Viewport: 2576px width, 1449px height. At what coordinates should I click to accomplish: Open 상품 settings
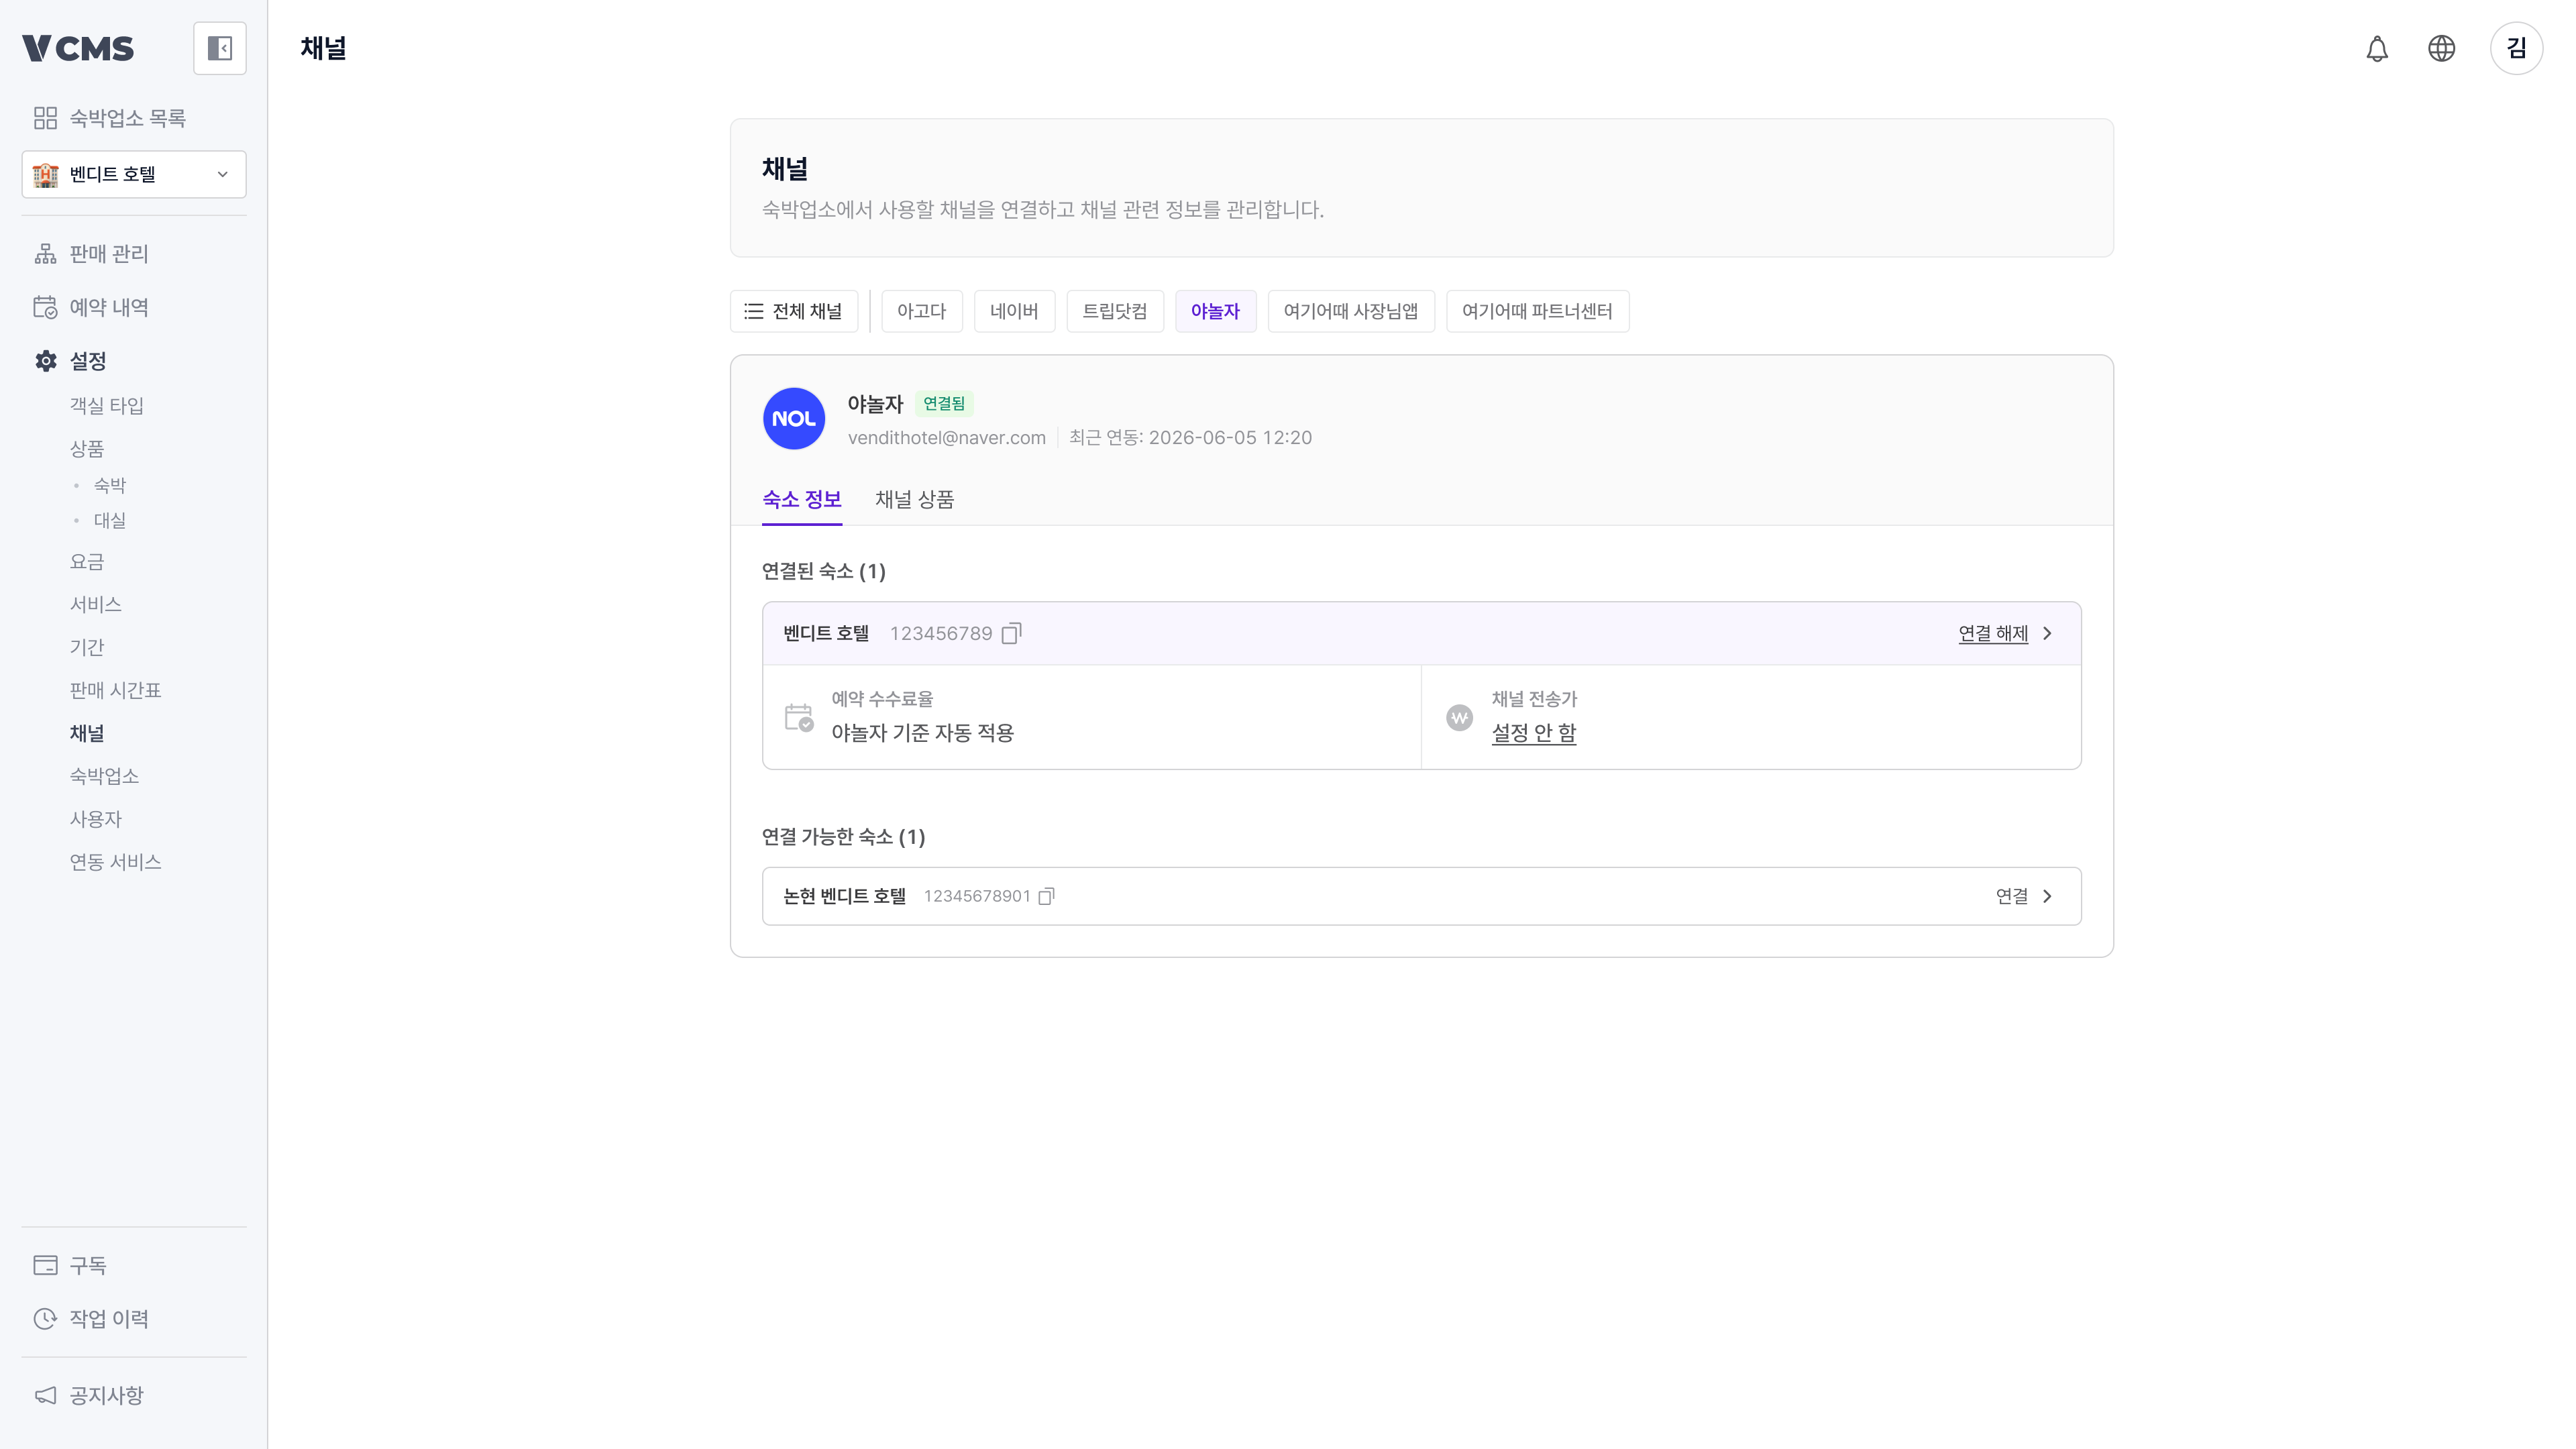(x=87, y=448)
